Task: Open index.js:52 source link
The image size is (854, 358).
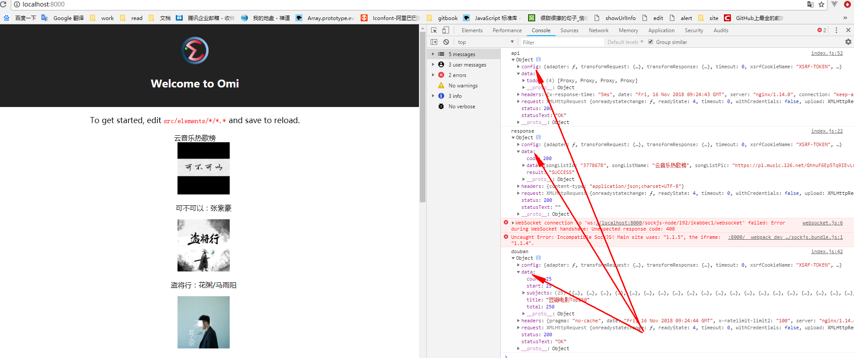Action: [x=827, y=53]
